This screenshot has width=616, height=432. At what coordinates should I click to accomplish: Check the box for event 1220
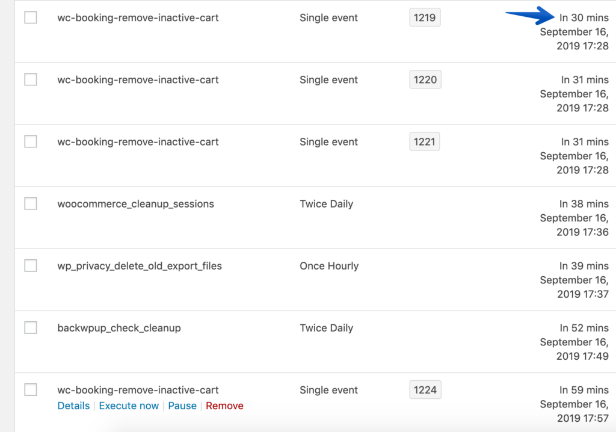(x=31, y=79)
